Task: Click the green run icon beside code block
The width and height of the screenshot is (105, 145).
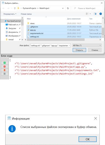Action: [x=4, y=63]
